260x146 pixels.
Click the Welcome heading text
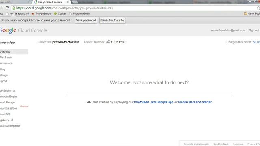[149, 82]
